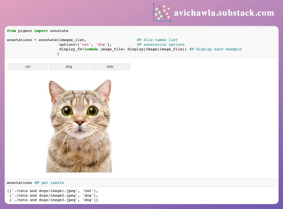
Task: Click the image3.jpeg output row
Action: click(54, 200)
